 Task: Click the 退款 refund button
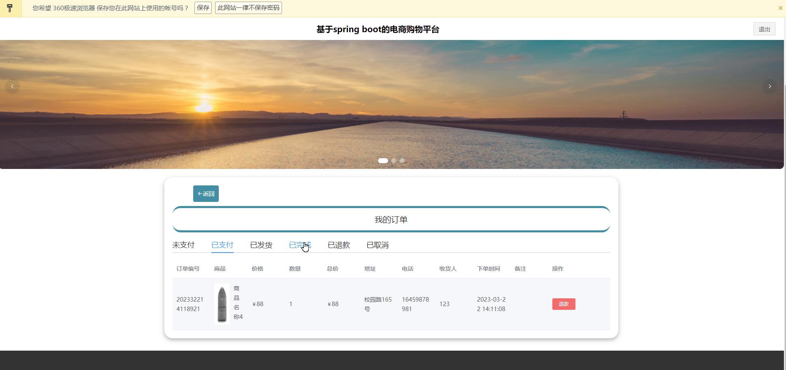(x=563, y=304)
